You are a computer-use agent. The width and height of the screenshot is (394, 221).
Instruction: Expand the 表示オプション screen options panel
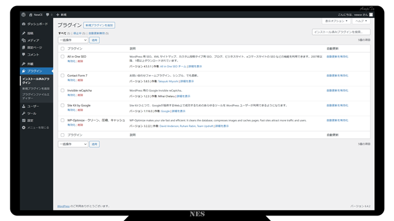(x=336, y=21)
